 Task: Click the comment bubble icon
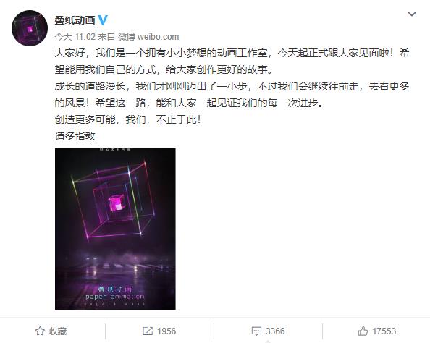coord(256,331)
